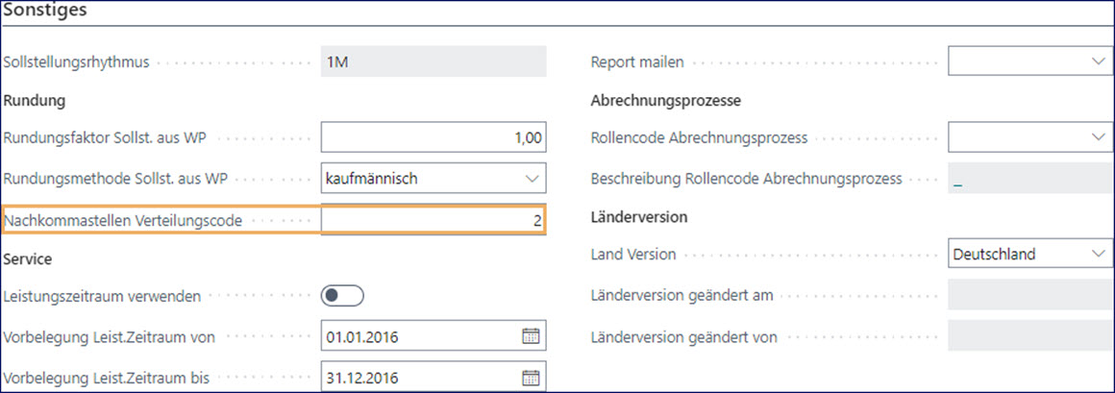Click the Nachkommastellen Verteilungscode label

pyautogui.click(x=123, y=221)
